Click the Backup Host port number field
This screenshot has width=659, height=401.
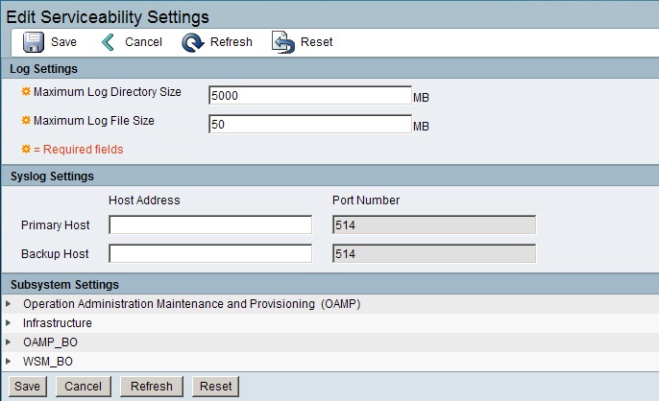coord(433,254)
